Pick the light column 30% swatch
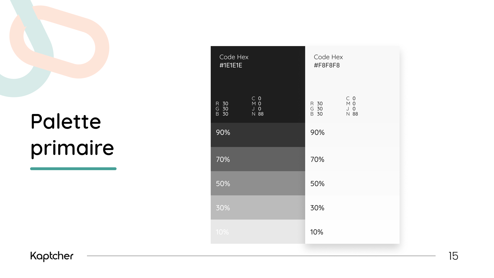The width and height of the screenshot is (494, 278). (x=352, y=207)
